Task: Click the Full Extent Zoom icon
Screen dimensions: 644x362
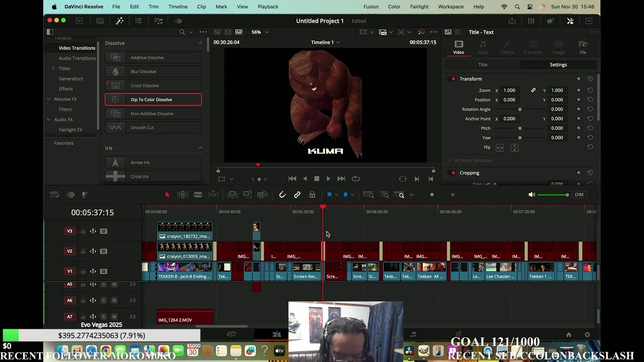Action: (368, 195)
